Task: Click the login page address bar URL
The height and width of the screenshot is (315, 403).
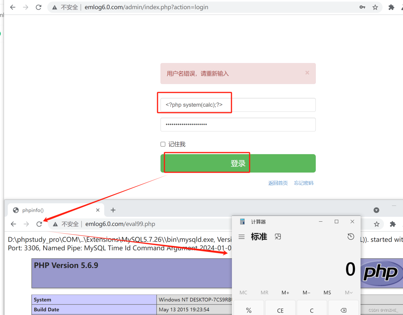Action: [147, 7]
